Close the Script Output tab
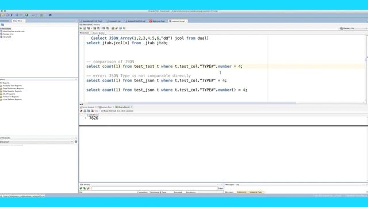 point(96,107)
